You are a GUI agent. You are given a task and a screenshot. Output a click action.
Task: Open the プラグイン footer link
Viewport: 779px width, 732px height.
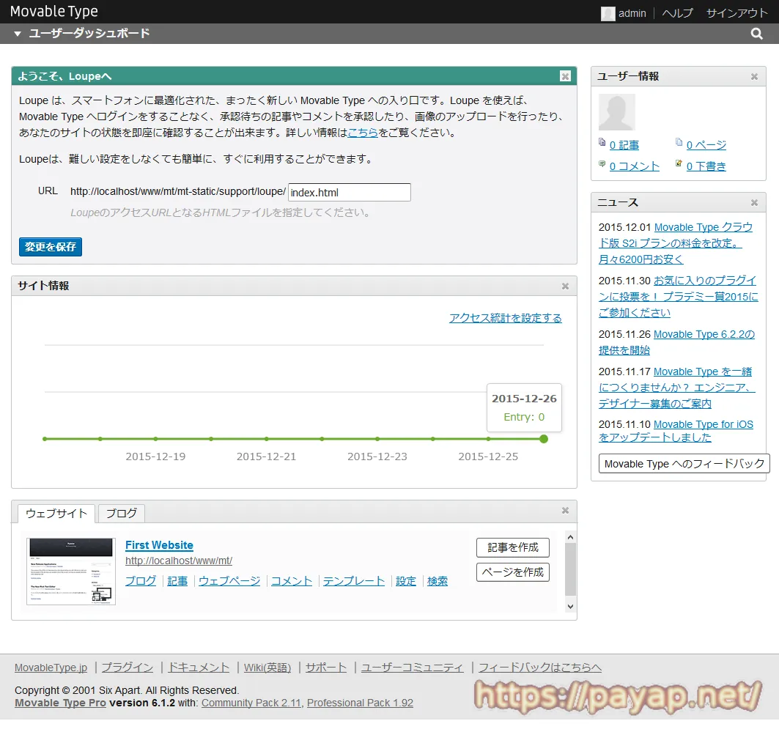coord(128,668)
